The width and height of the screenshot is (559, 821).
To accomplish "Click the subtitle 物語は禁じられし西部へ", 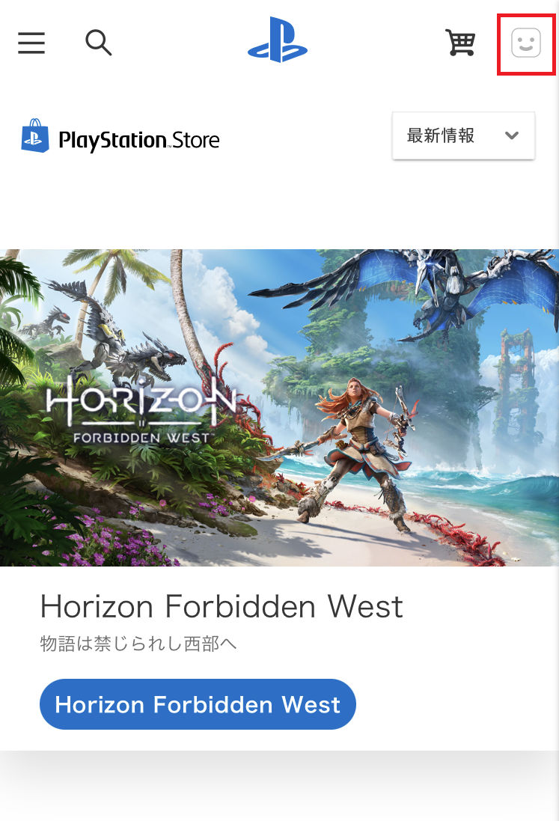I will [138, 643].
